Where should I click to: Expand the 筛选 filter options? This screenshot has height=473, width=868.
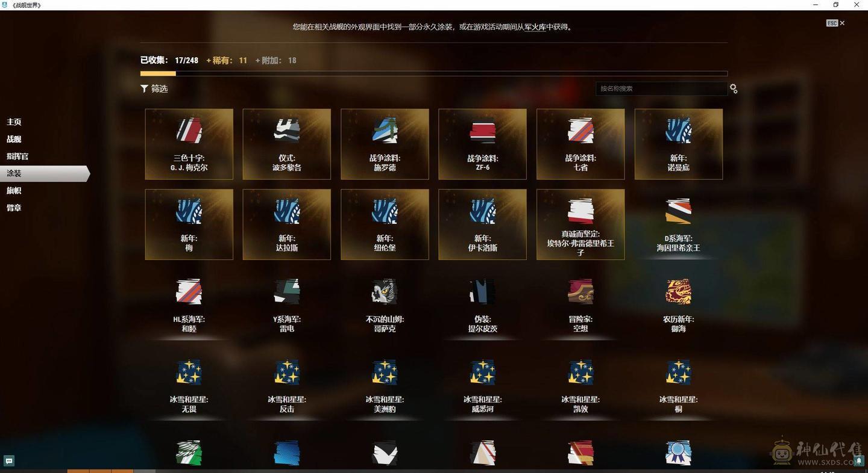(x=154, y=88)
